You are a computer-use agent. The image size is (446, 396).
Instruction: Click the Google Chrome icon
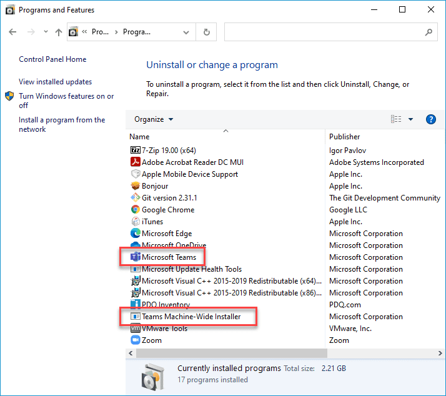pyautogui.click(x=136, y=209)
